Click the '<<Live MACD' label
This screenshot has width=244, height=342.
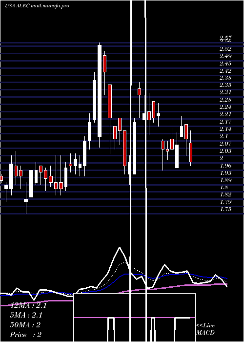pyautogui.click(x=205, y=329)
